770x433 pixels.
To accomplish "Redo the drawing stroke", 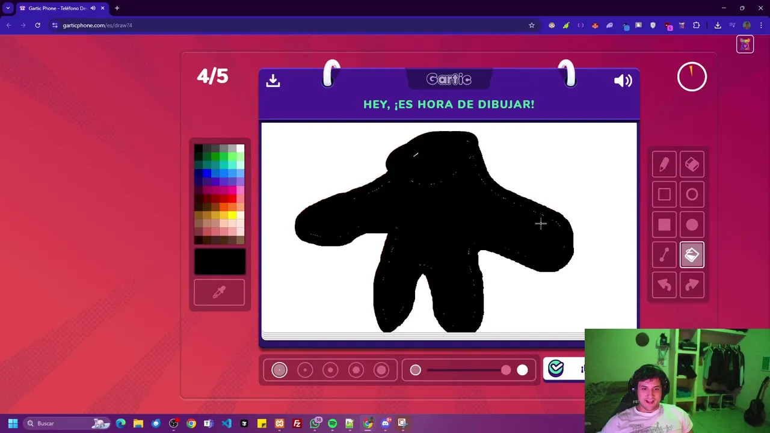I will [x=692, y=285].
